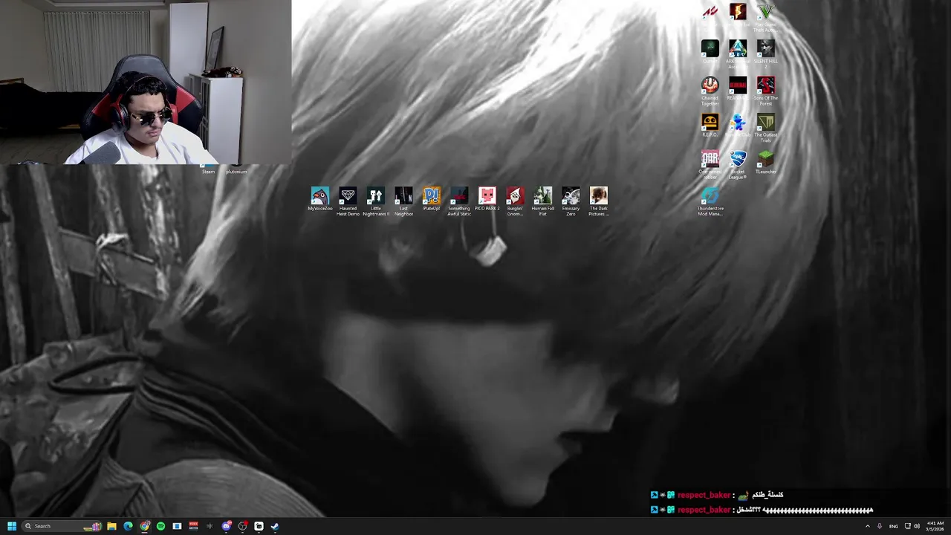The width and height of the screenshot is (951, 535).
Task: Launch Human Fall Flat shortcut
Action: (x=543, y=201)
